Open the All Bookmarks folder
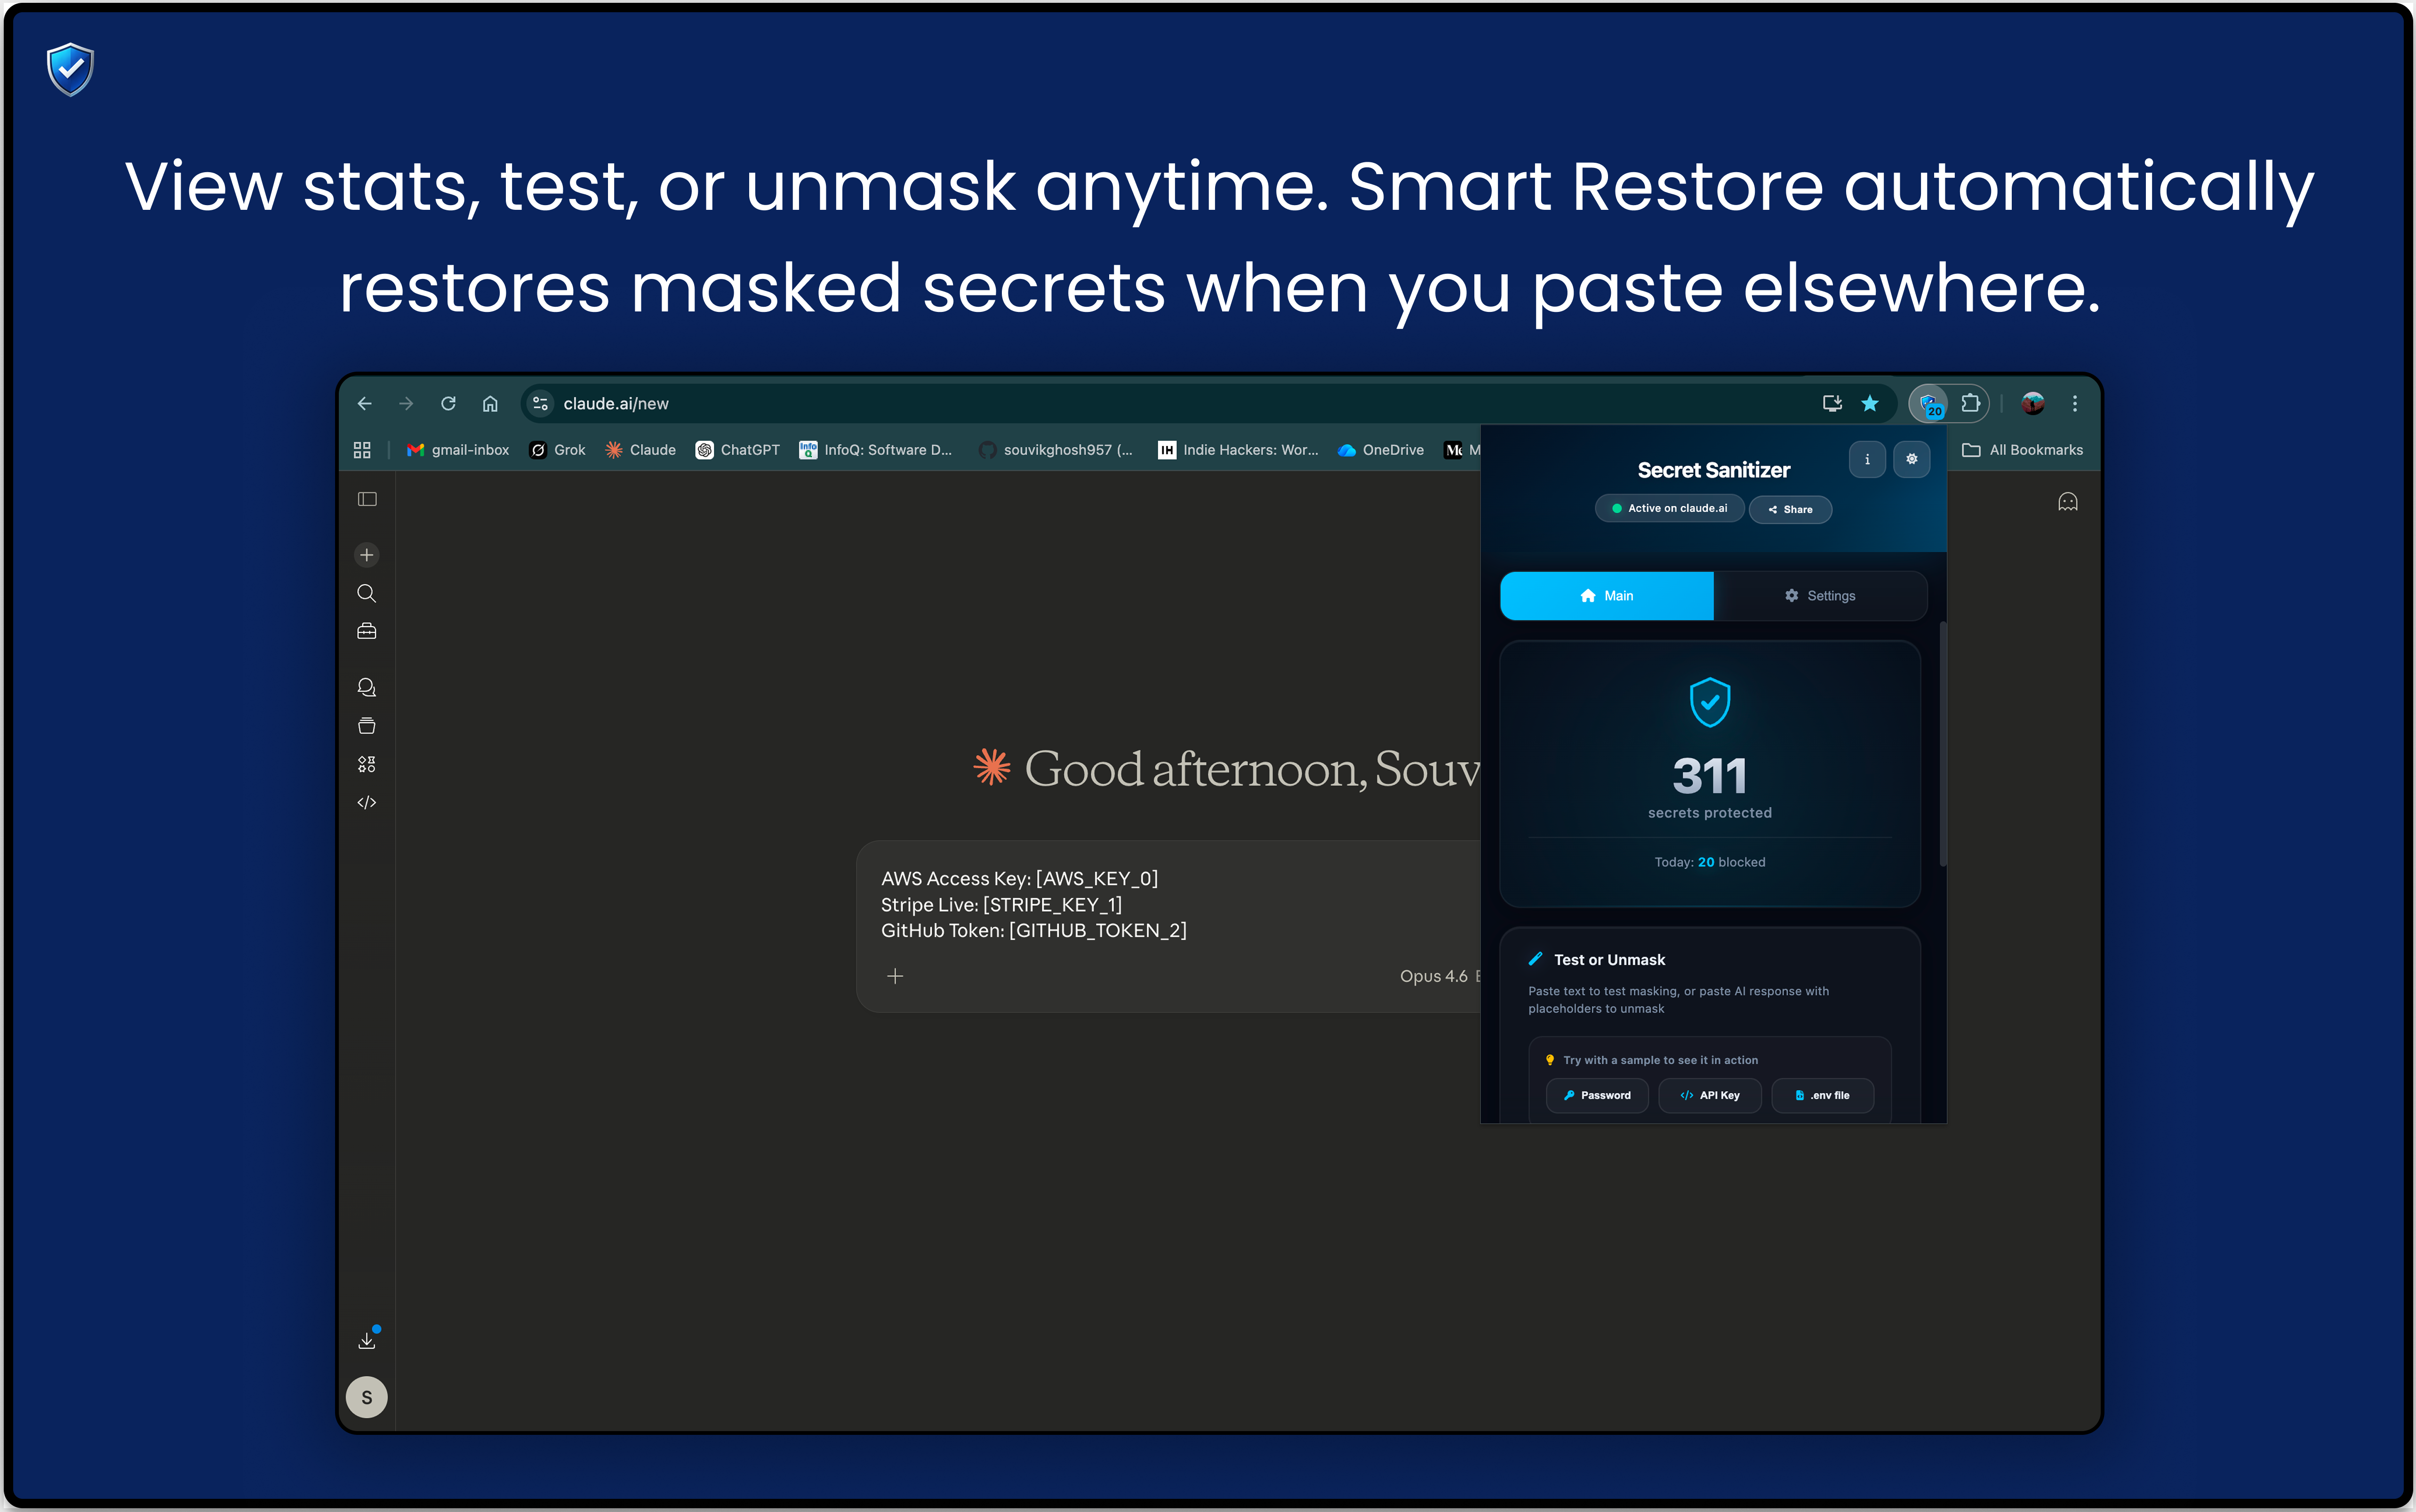Screen dimensions: 2416x1512 click(x=2022, y=450)
